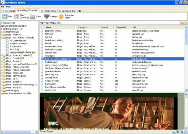
Task: Collapse the Blogs - Asia, MidEast, Africa (5) node
Action: 1,38
